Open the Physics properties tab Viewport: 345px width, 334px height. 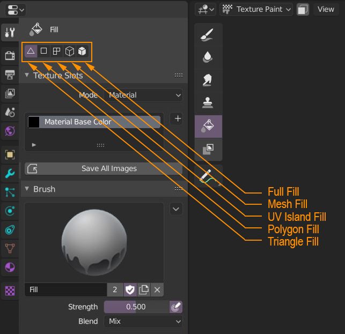click(10, 211)
